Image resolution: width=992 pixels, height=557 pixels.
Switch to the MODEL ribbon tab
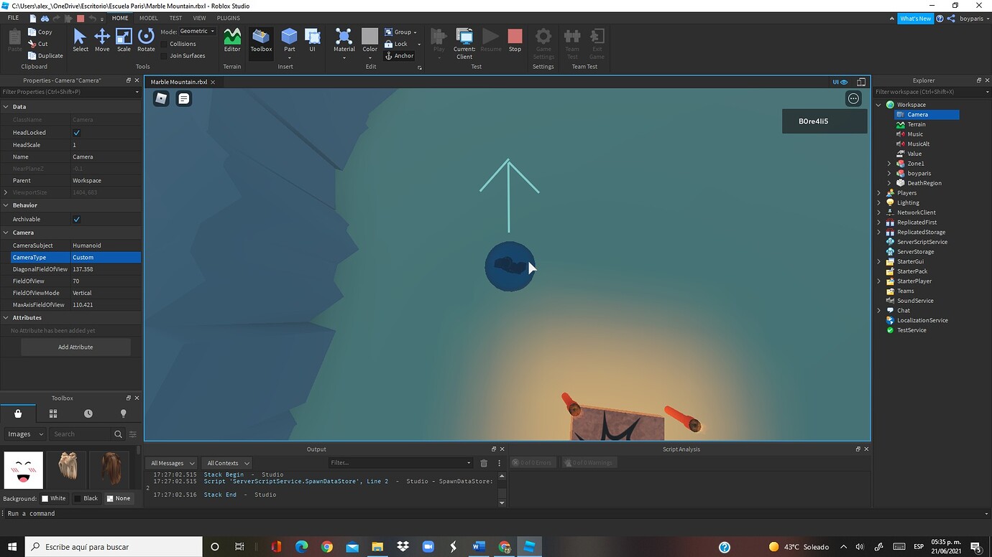(149, 17)
